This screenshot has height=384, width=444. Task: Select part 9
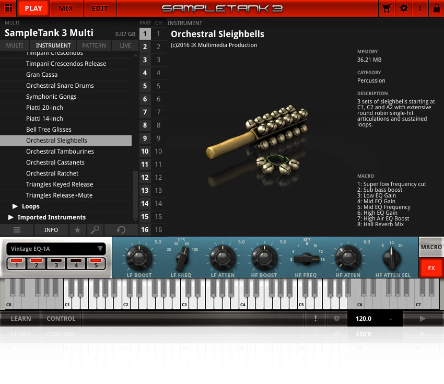[145, 138]
